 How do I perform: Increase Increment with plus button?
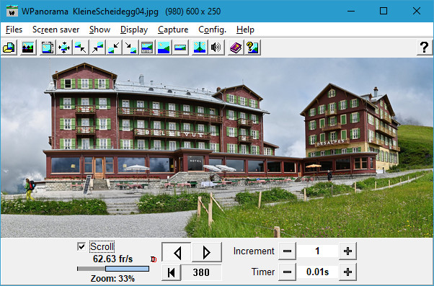(x=347, y=251)
